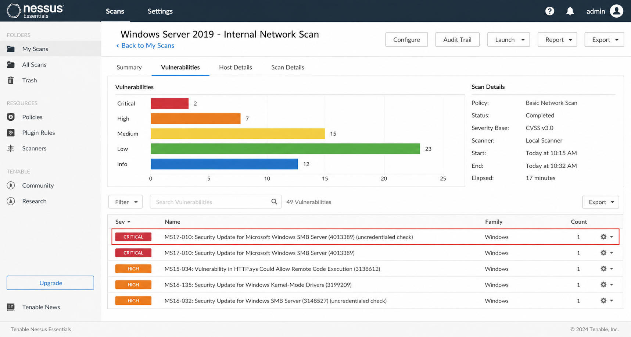Click the green Low chart bar

pyautogui.click(x=285, y=149)
